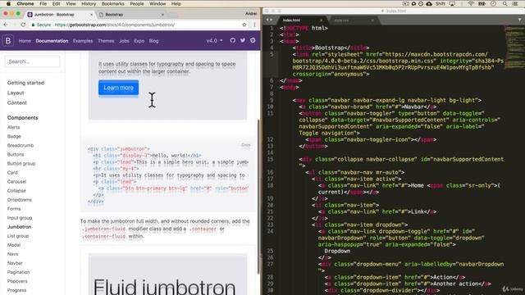The width and height of the screenshot is (525, 295).
Task: Open Card in the sidebar
Action: click(x=12, y=172)
